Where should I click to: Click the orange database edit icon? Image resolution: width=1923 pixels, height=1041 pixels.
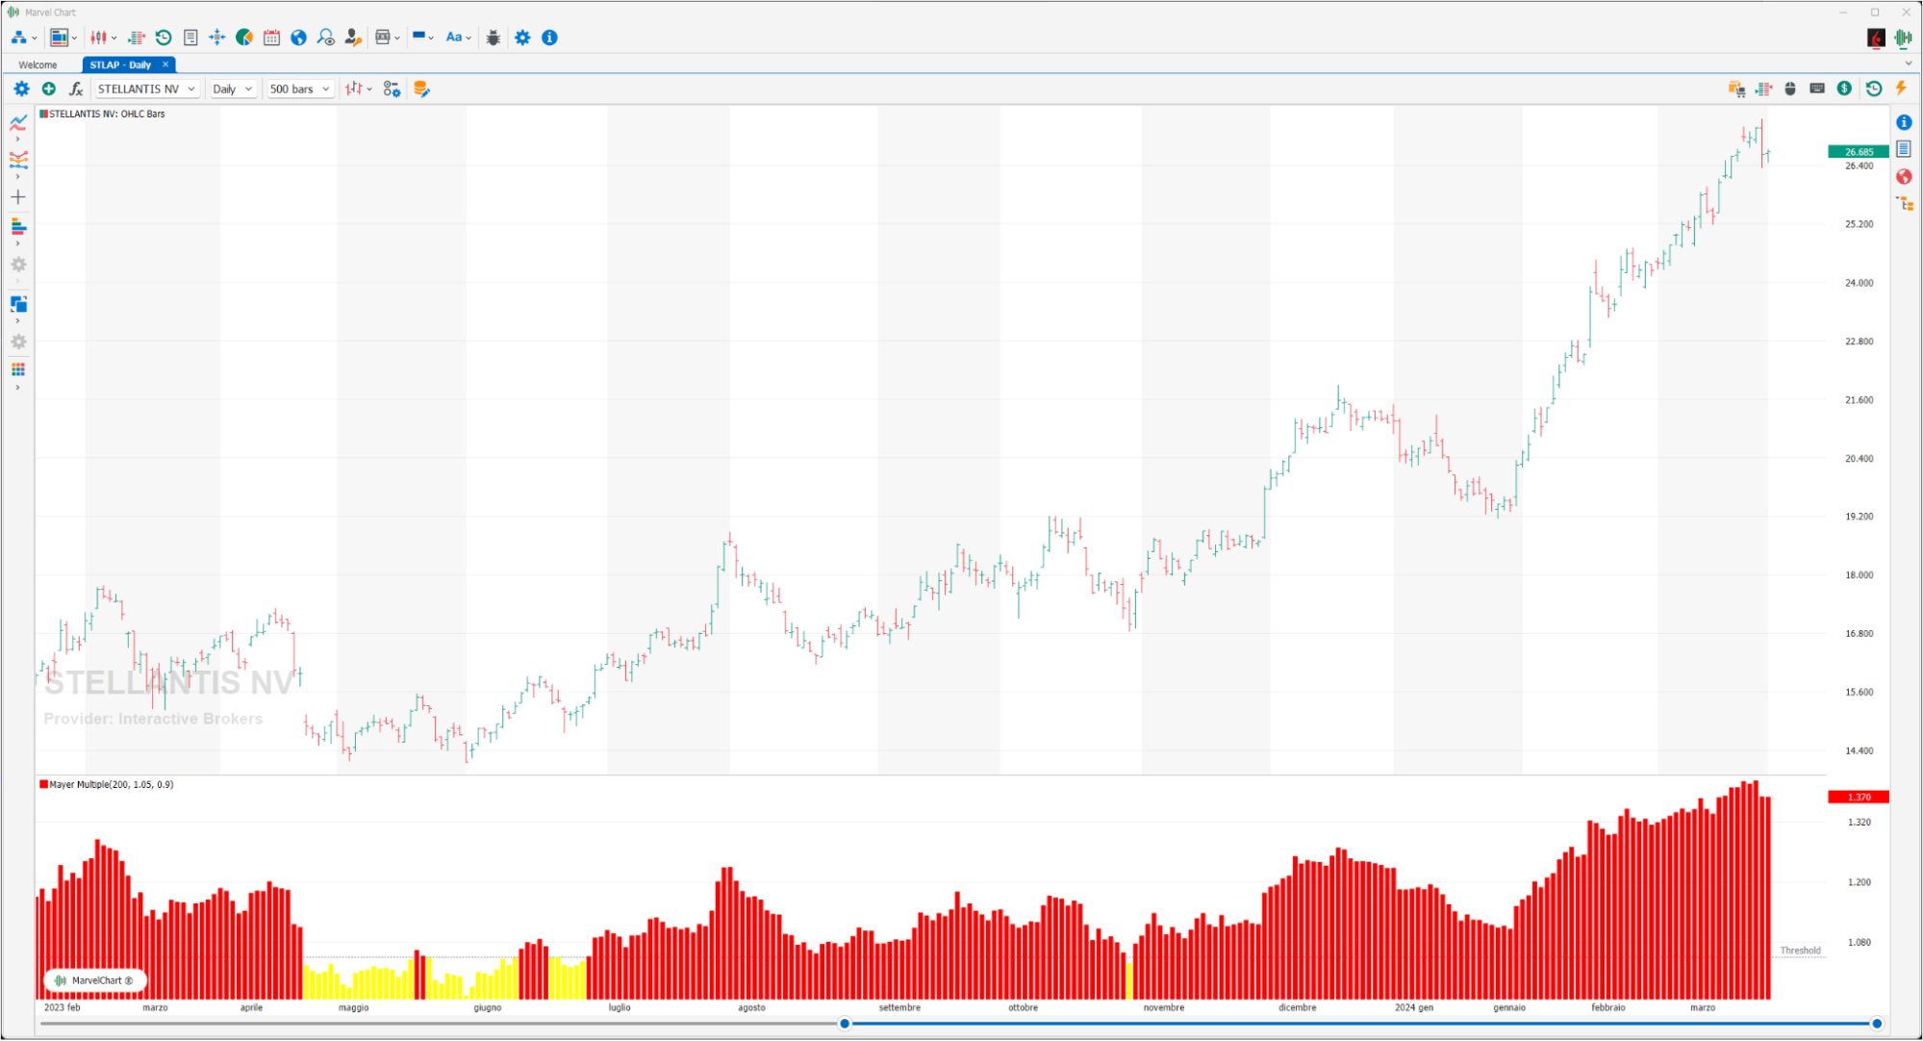421,89
